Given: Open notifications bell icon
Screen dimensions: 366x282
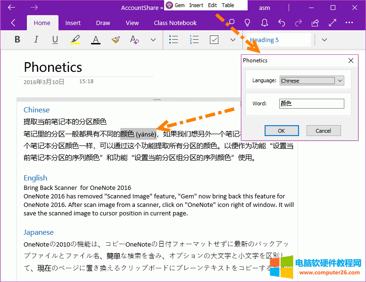Looking at the screenshot, I should 265,23.
